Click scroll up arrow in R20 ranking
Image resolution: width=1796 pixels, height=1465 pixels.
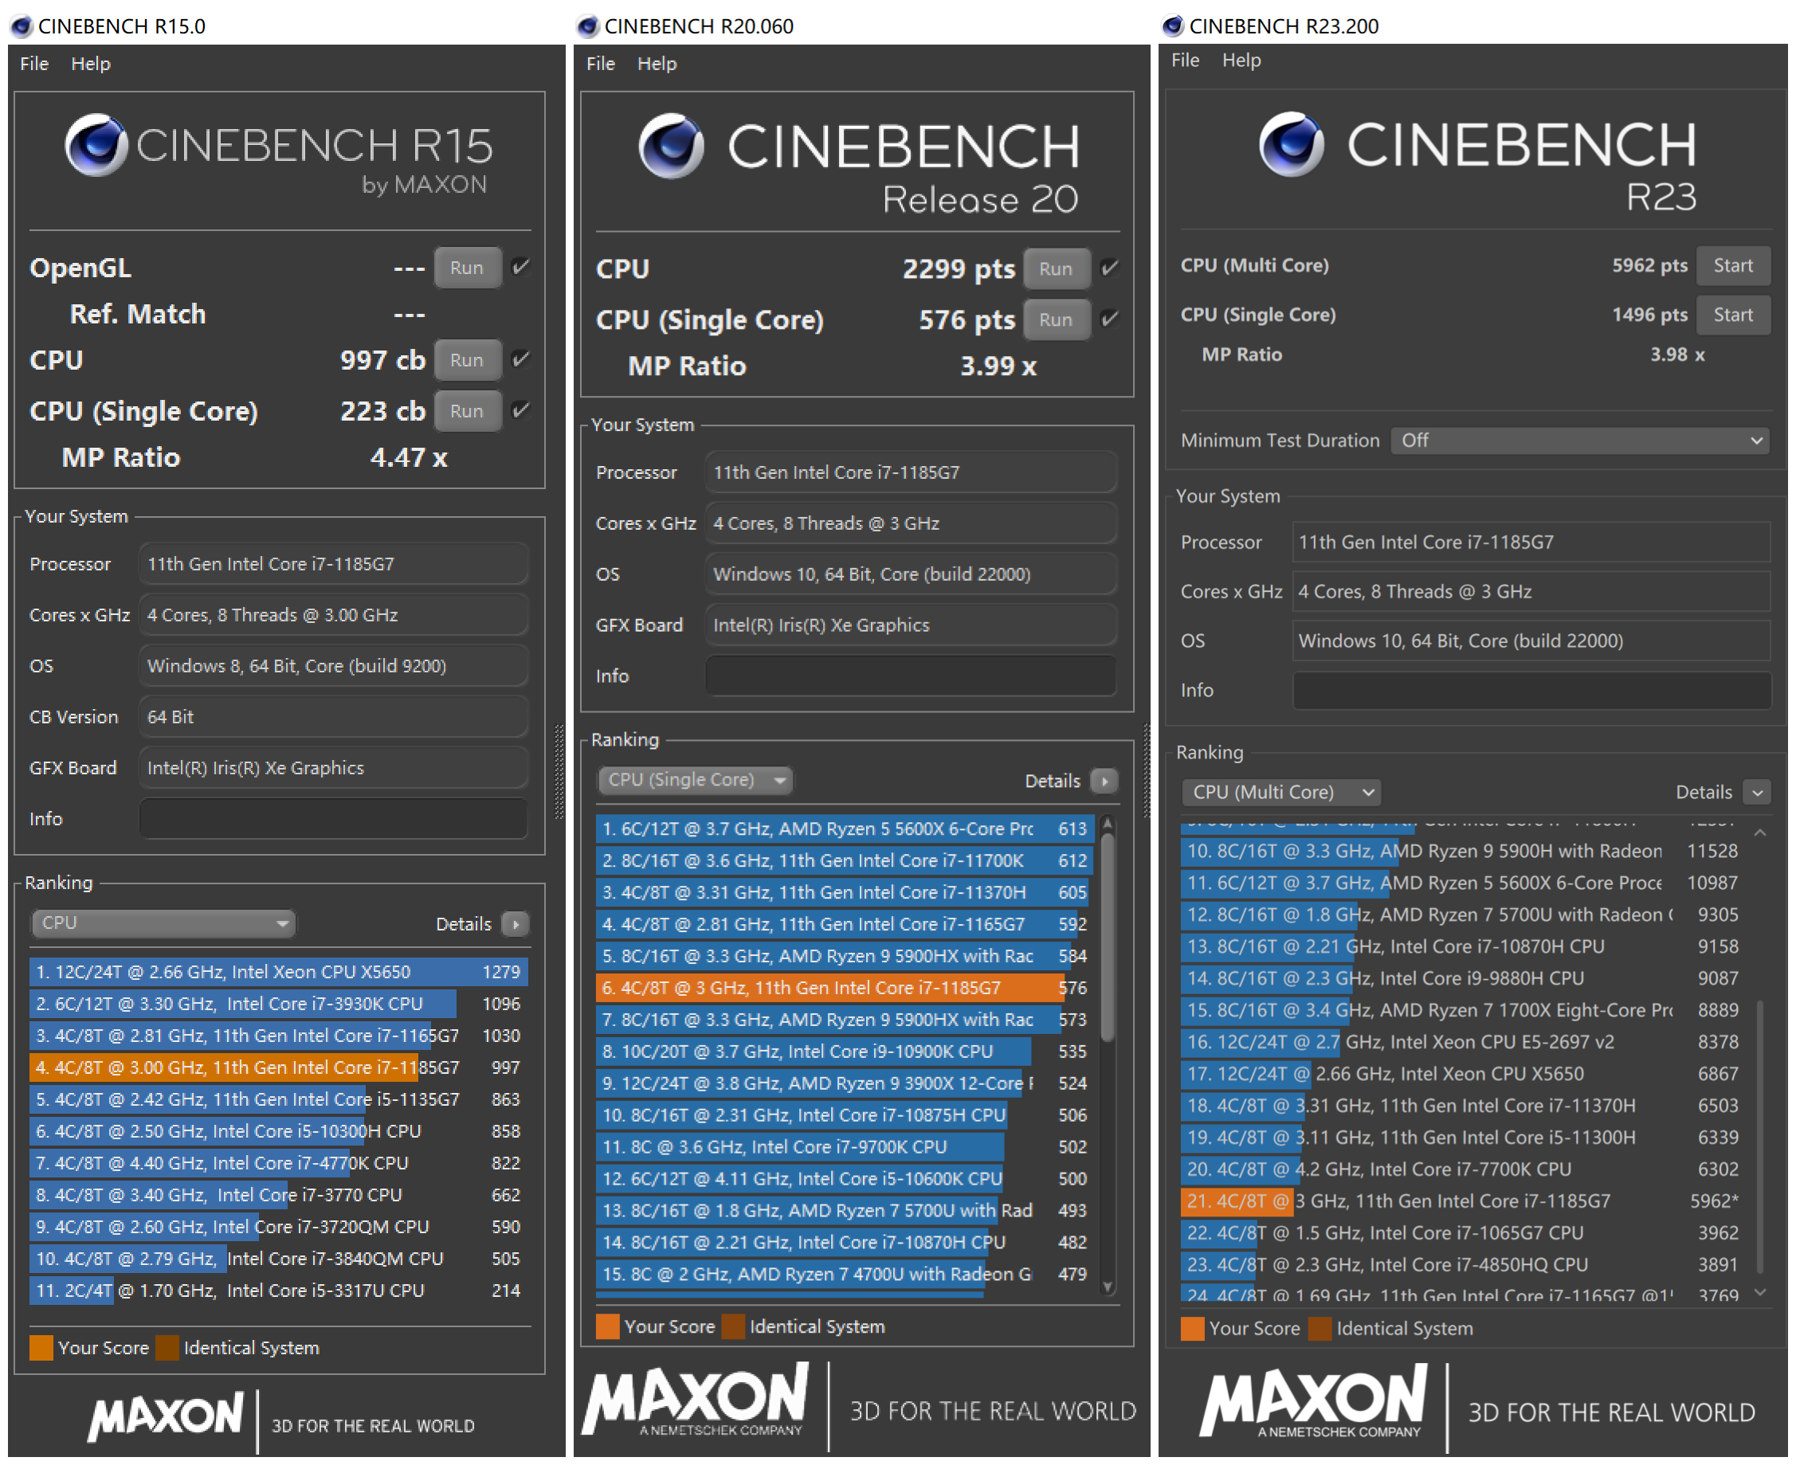[x=1108, y=823]
